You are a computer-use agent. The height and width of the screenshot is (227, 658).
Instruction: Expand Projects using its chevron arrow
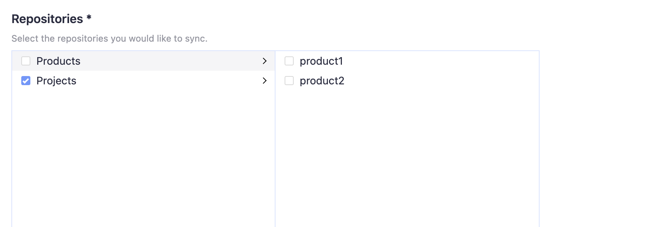point(264,81)
